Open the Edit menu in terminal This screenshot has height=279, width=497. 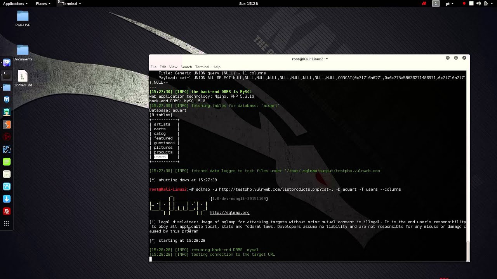(163, 67)
